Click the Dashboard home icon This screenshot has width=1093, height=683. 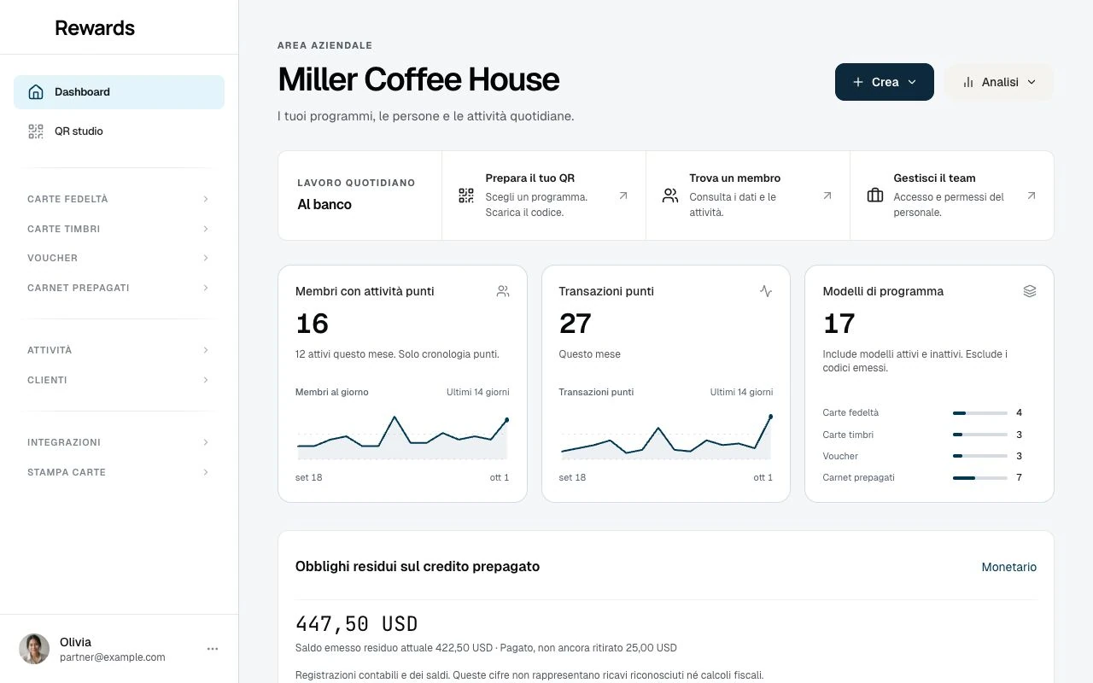[x=36, y=92]
